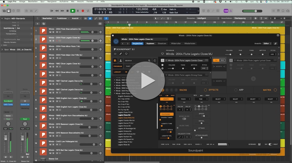This screenshot has width=292, height=163.
Task: Enable the Mono Glide switch
Action: click(184, 119)
